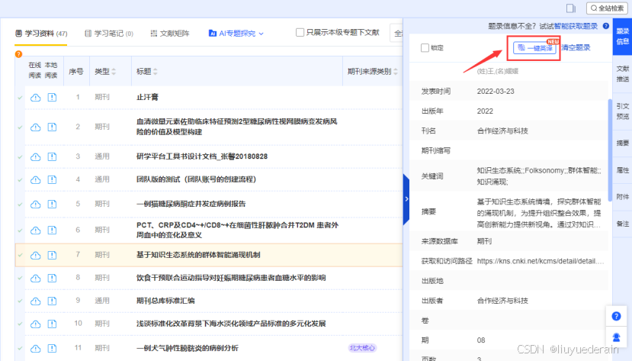Image resolution: width=632 pixels, height=361 pixels.
Task: Click 一键英译 button
Action: (534, 48)
